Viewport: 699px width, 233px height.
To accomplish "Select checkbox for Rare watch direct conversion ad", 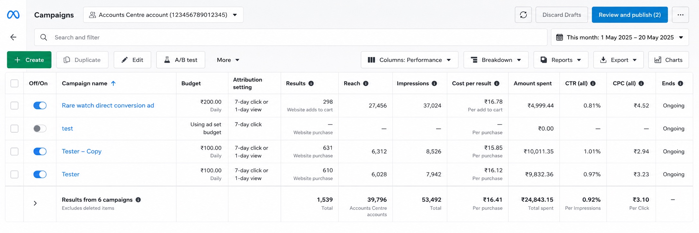I will [14, 106].
